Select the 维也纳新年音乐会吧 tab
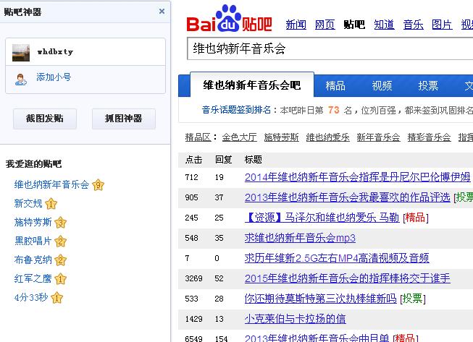 [x=252, y=85]
